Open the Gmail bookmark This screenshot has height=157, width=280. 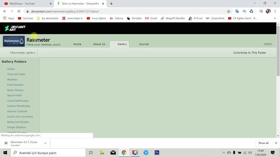pos(151,18)
